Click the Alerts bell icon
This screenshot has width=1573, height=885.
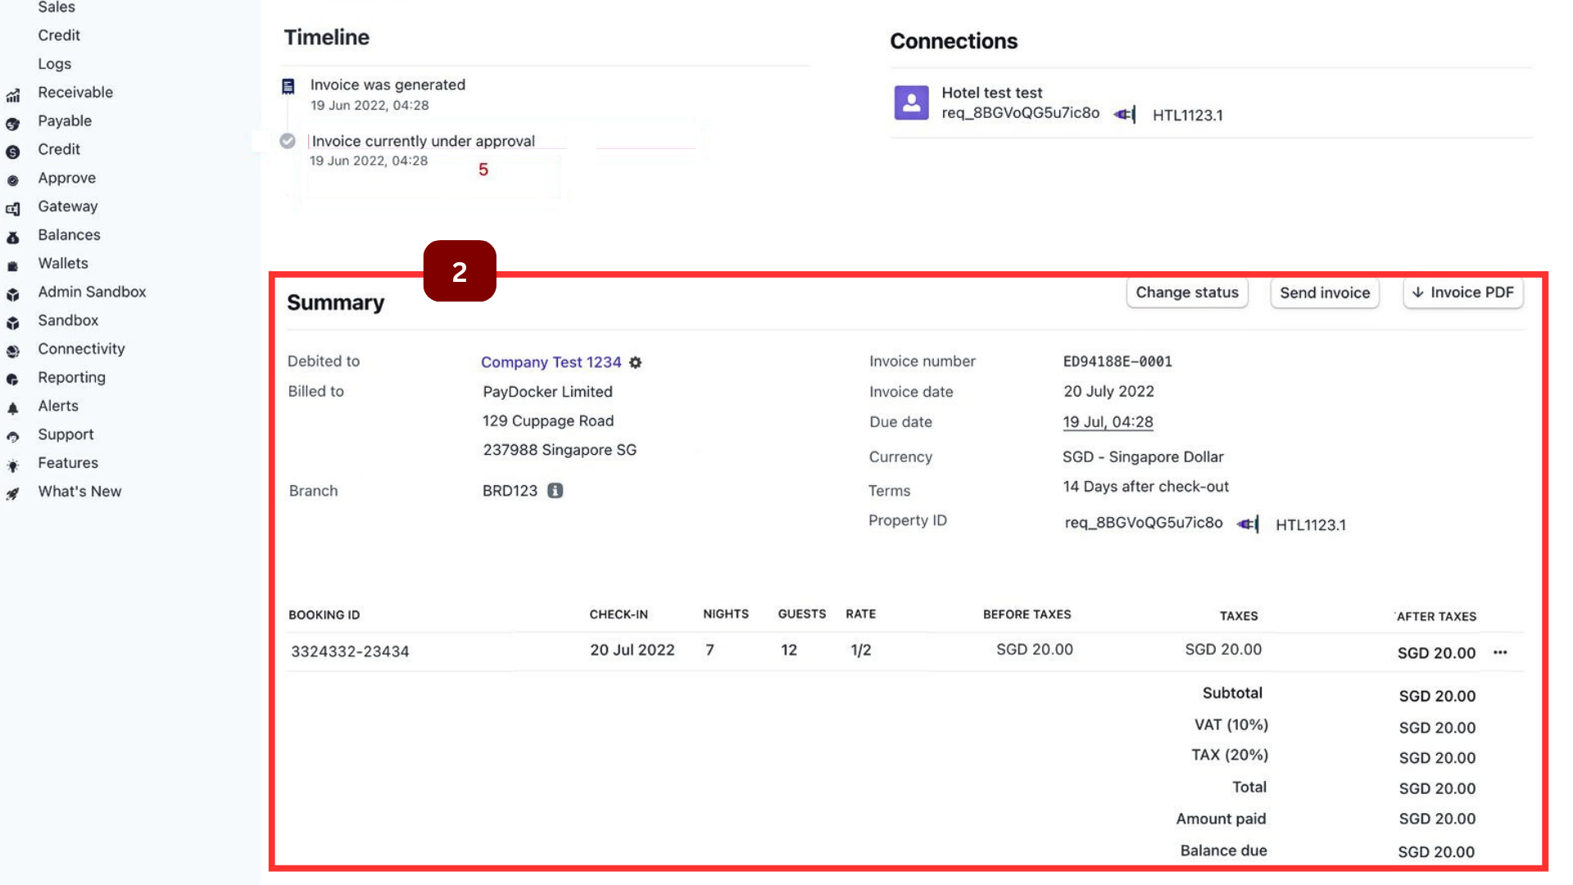coord(13,409)
